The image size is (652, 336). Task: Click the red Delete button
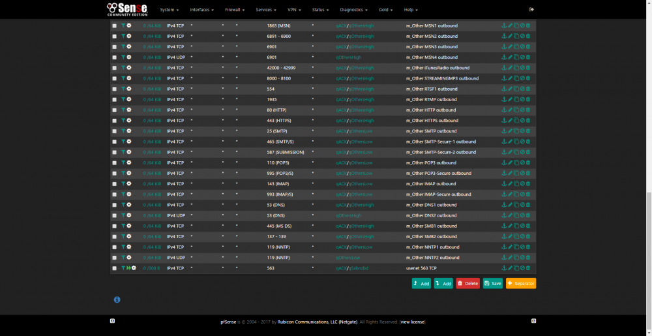467,283
